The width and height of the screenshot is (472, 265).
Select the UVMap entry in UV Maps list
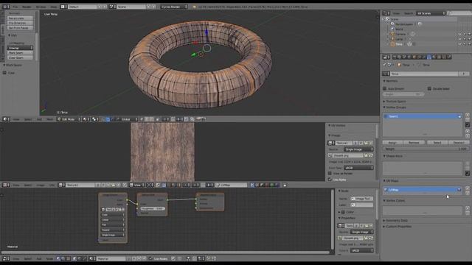coord(423,190)
